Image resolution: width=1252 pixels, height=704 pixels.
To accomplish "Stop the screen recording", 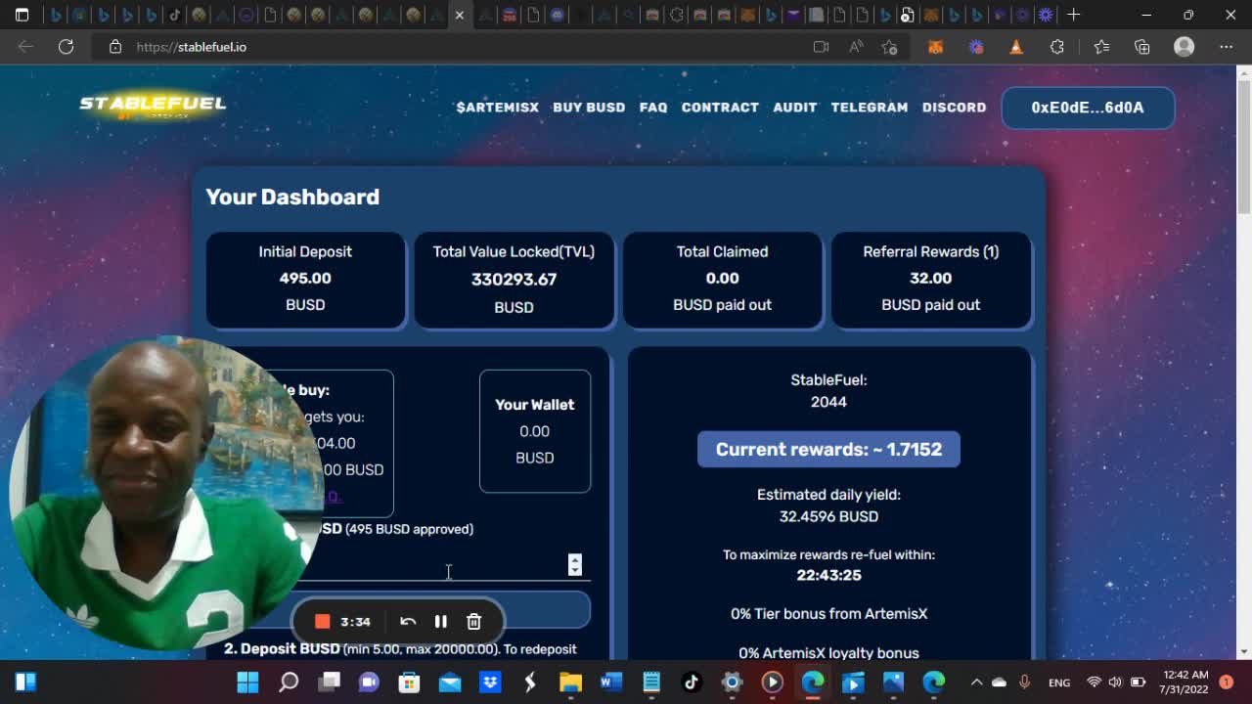I will 322,622.
